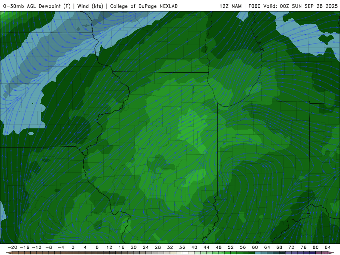Click the 68 value on the color scale
The width and height of the screenshot is (340, 255).
279,247
